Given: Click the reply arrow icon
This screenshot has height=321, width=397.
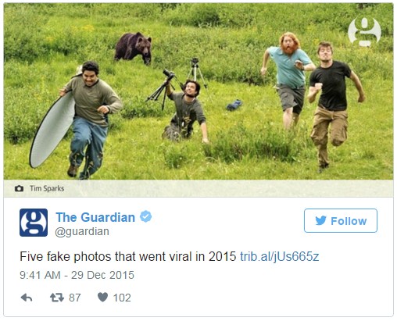Looking at the screenshot, I should click(x=27, y=298).
